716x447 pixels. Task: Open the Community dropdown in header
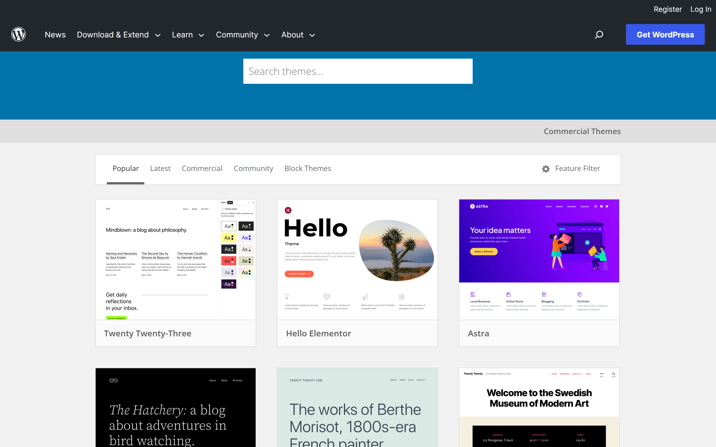242,35
